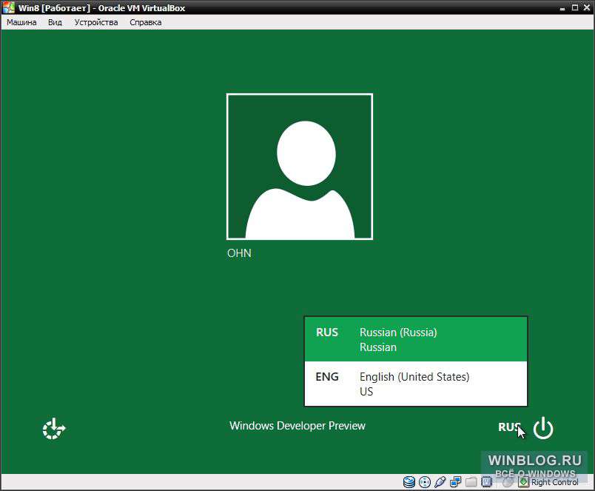Open the Справка menu

[146, 22]
